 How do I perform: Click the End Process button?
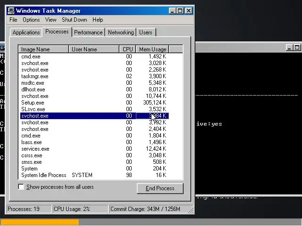point(160,188)
